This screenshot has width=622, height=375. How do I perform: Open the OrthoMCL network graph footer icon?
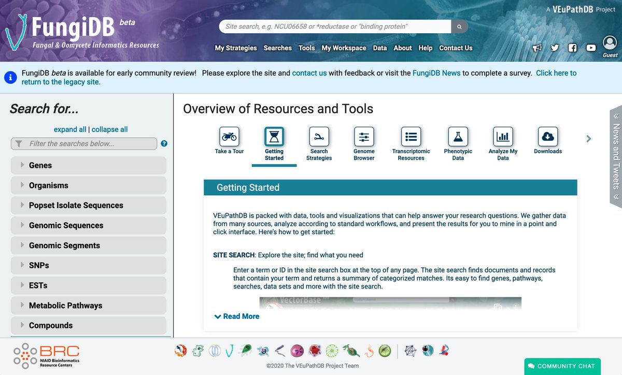tap(411, 351)
